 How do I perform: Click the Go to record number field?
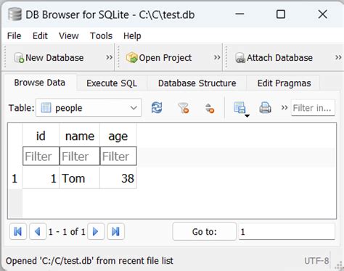pos(287,232)
